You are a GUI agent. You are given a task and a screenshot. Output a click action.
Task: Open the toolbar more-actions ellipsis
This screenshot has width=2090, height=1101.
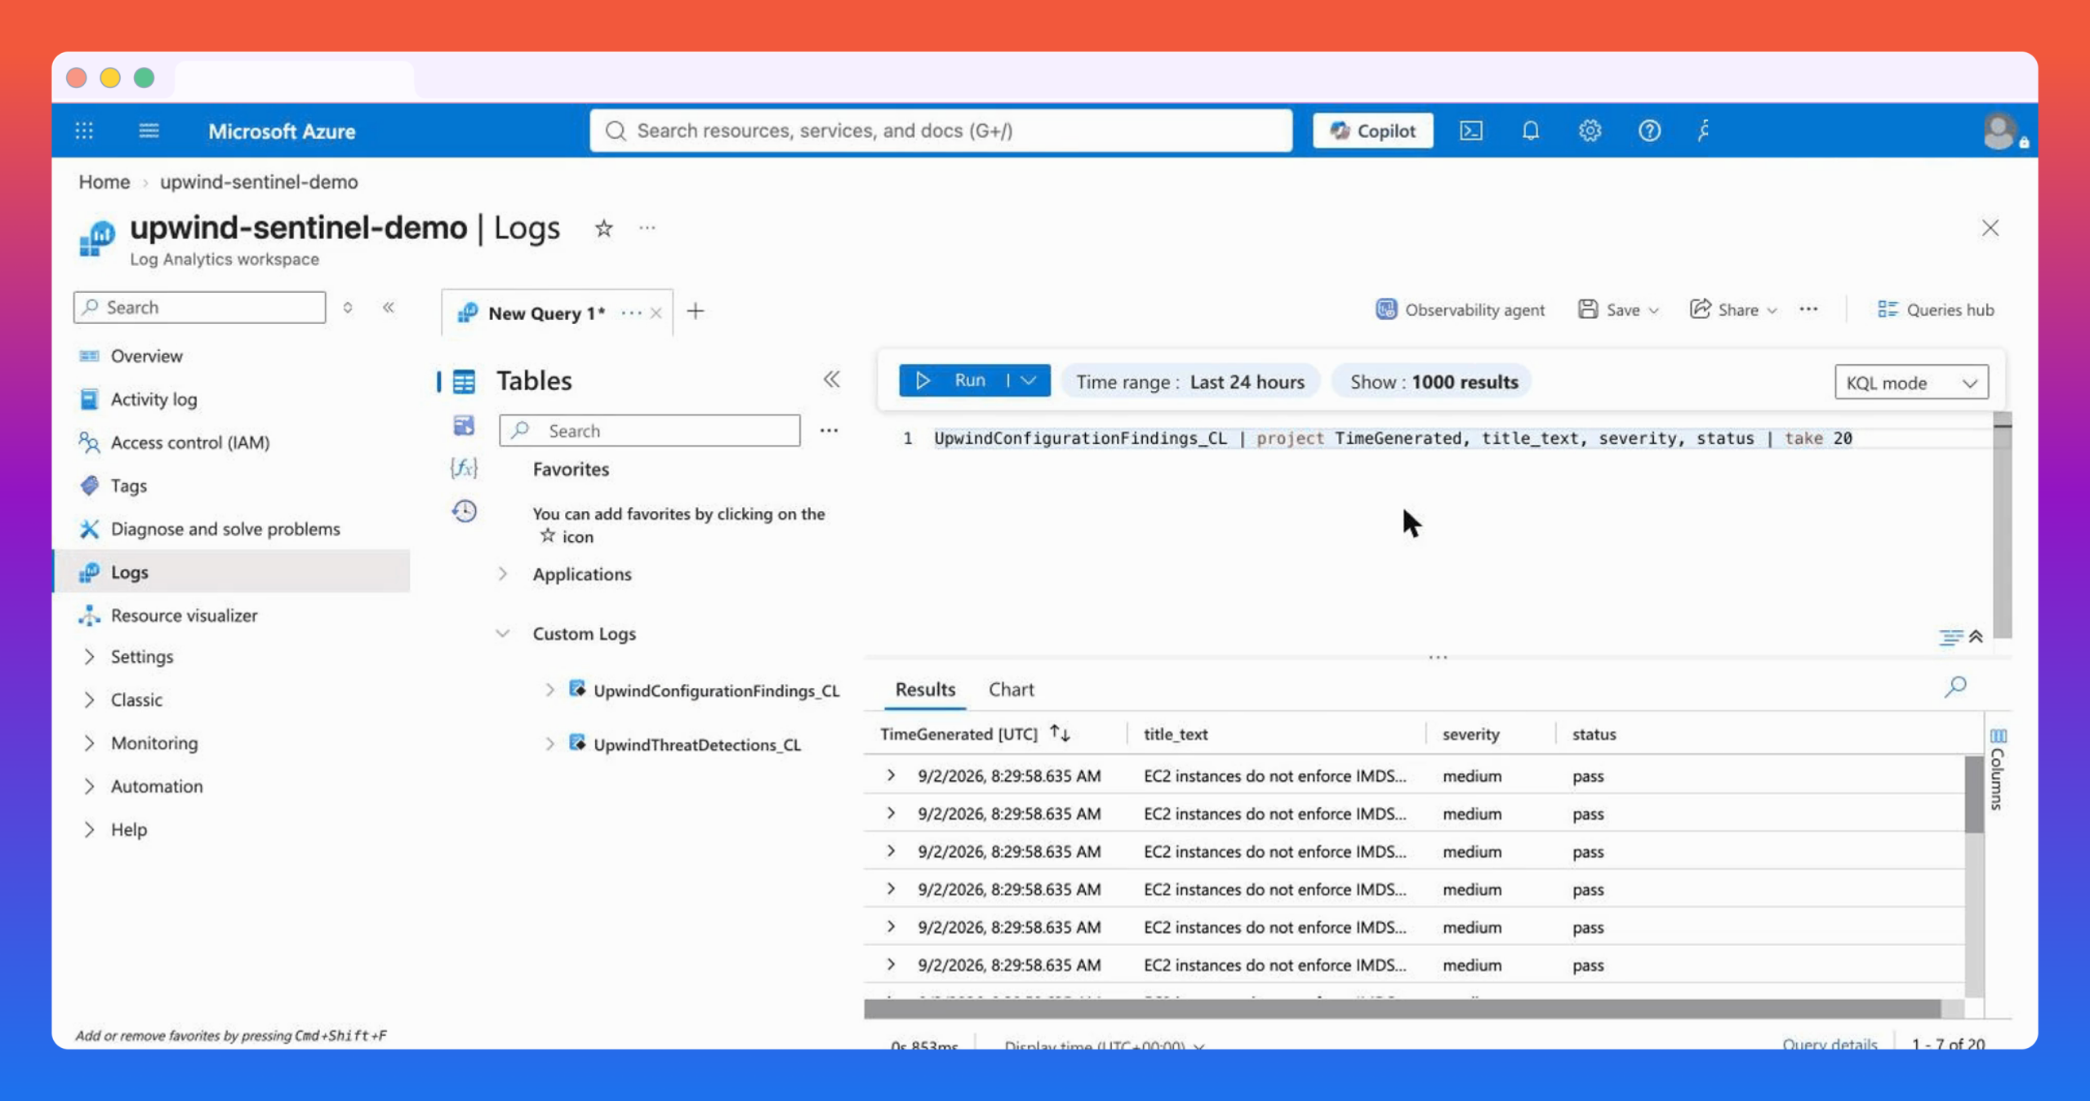(1808, 309)
